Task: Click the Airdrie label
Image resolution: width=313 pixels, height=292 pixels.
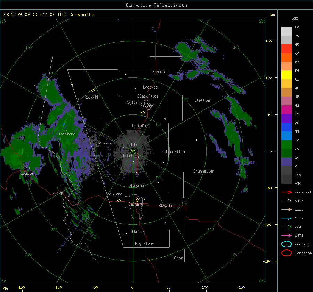Action: coord(137,185)
